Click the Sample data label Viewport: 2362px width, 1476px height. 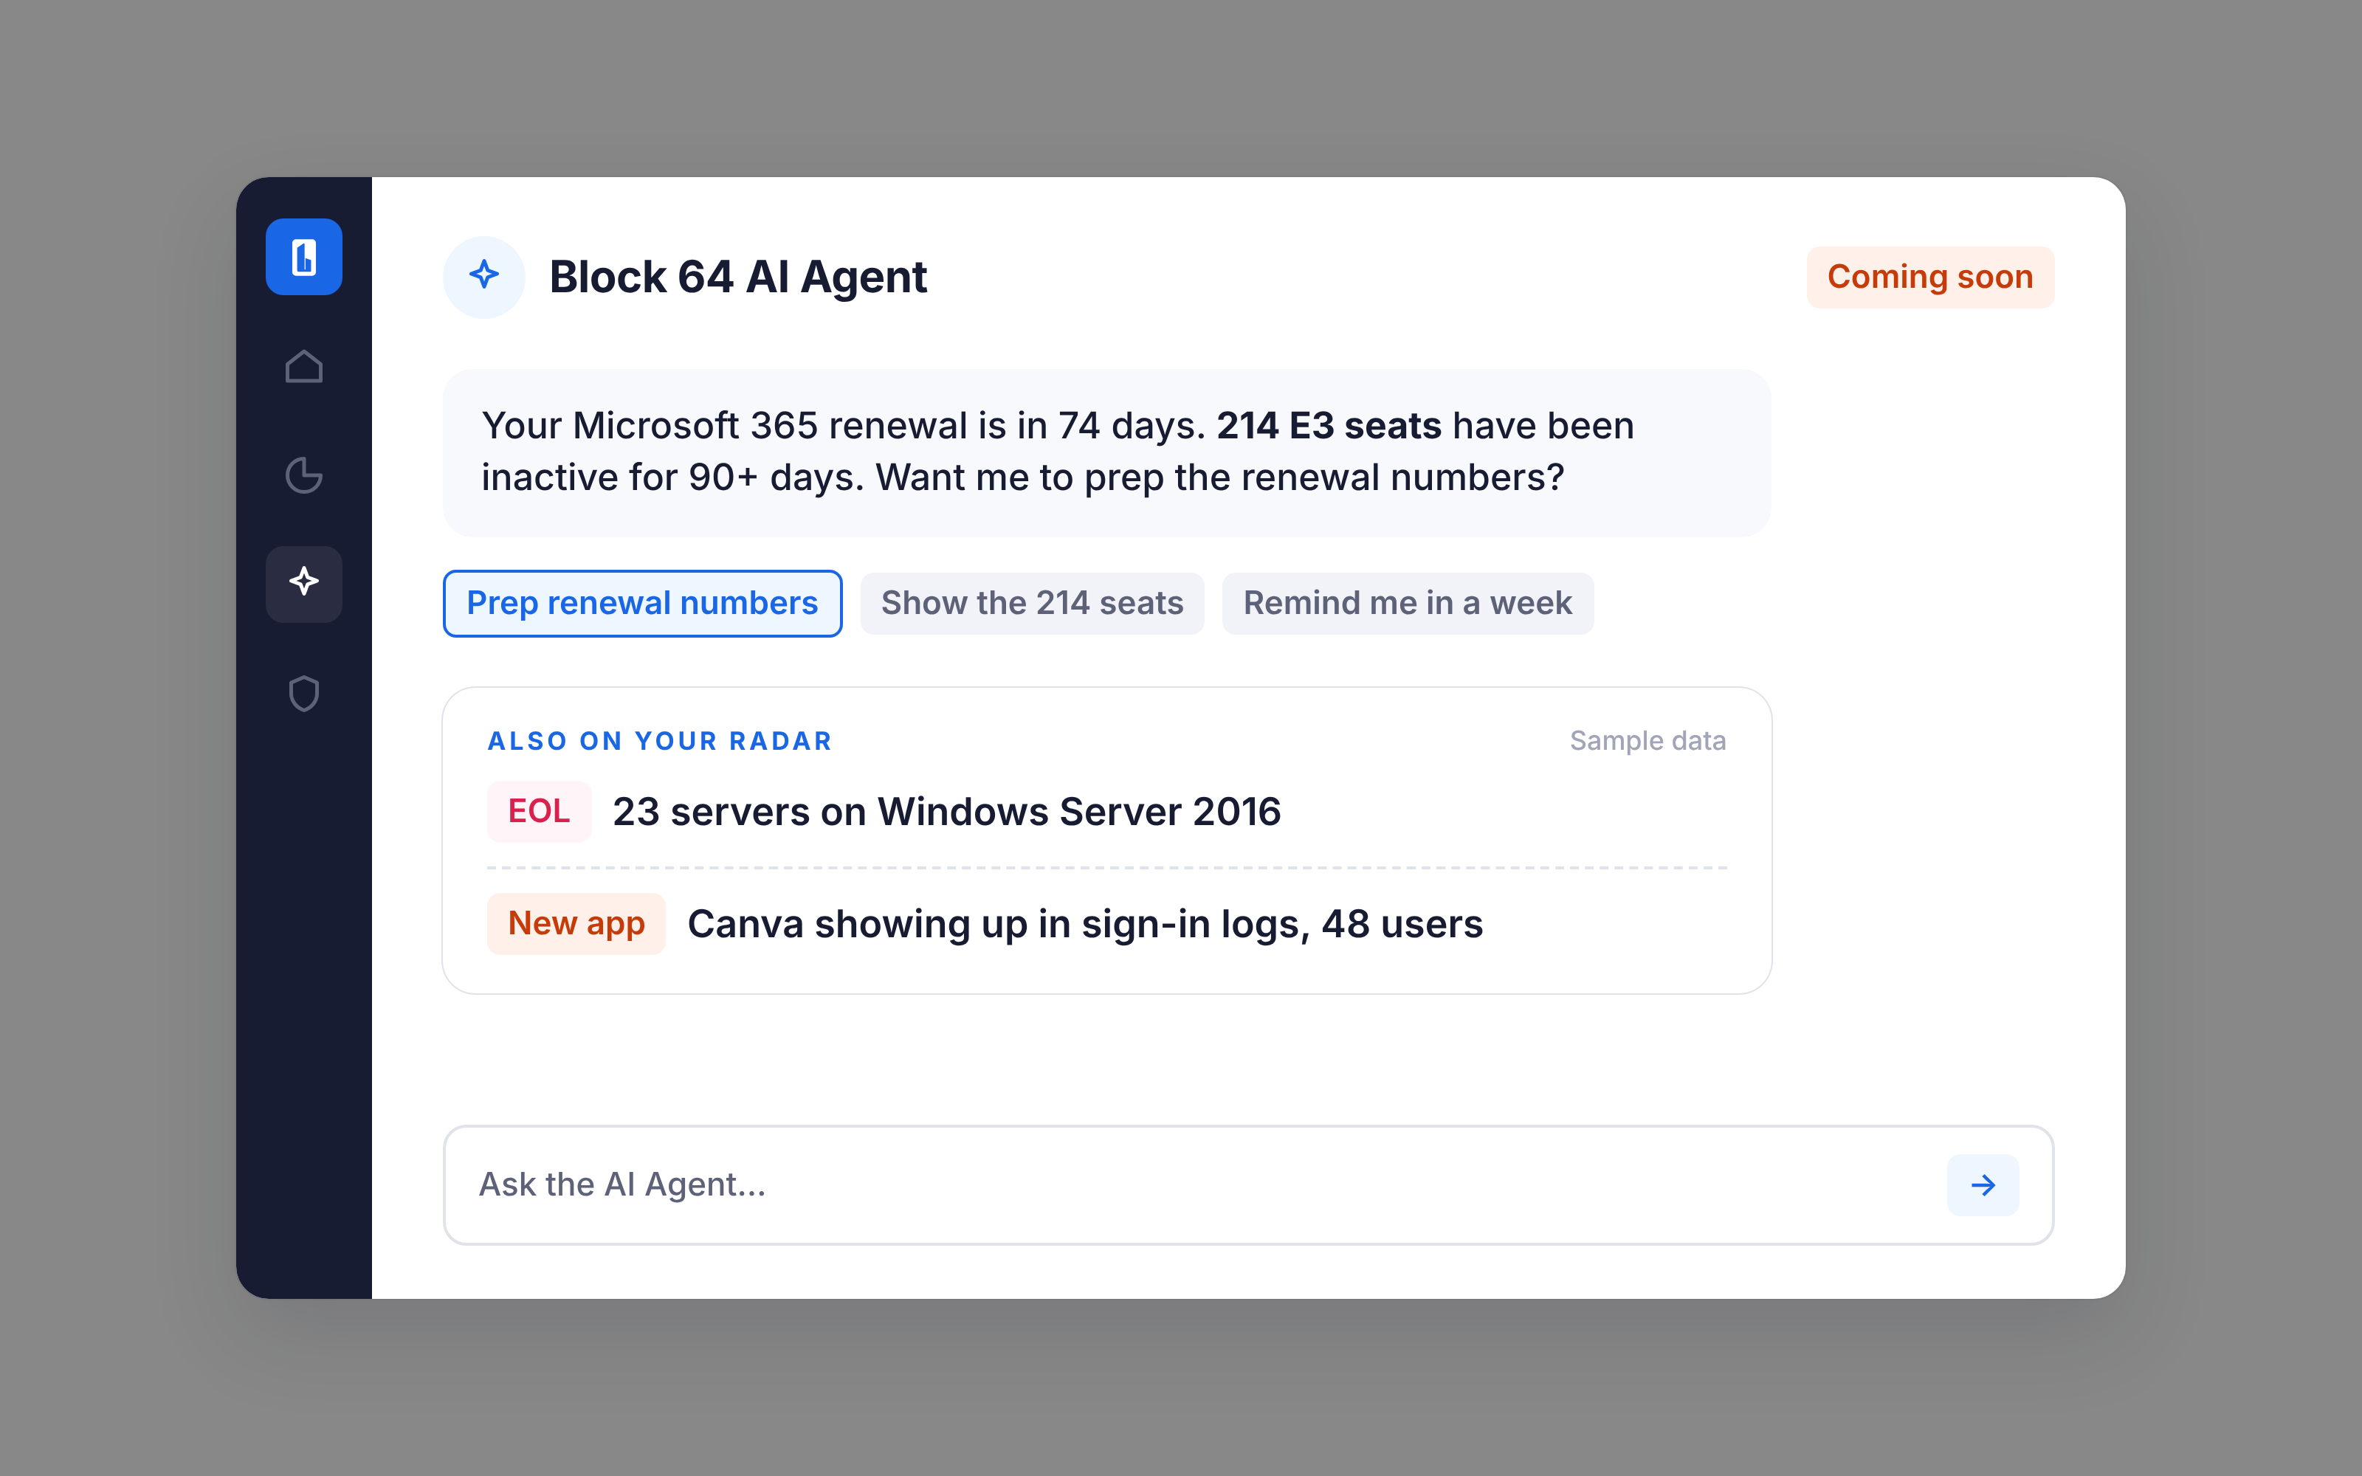[1647, 741]
